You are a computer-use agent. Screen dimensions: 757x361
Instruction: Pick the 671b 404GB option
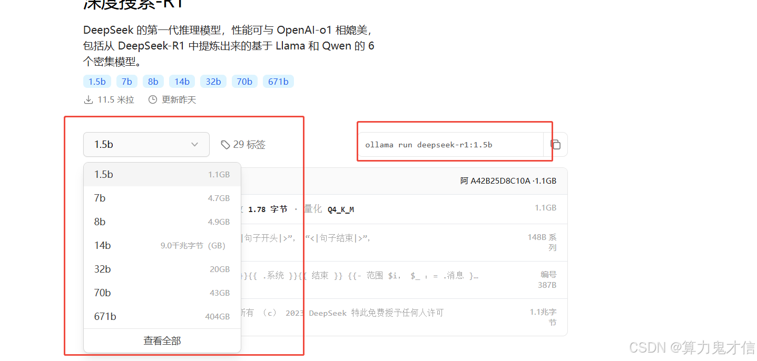click(162, 316)
